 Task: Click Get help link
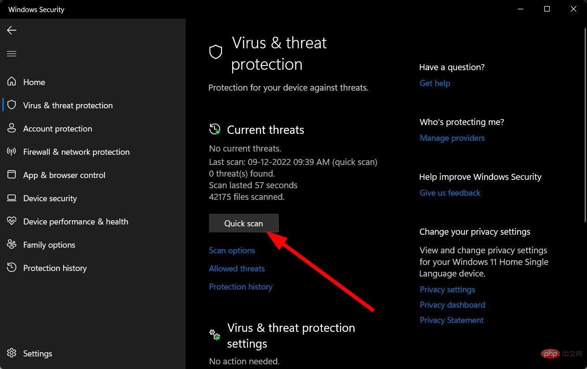[435, 83]
